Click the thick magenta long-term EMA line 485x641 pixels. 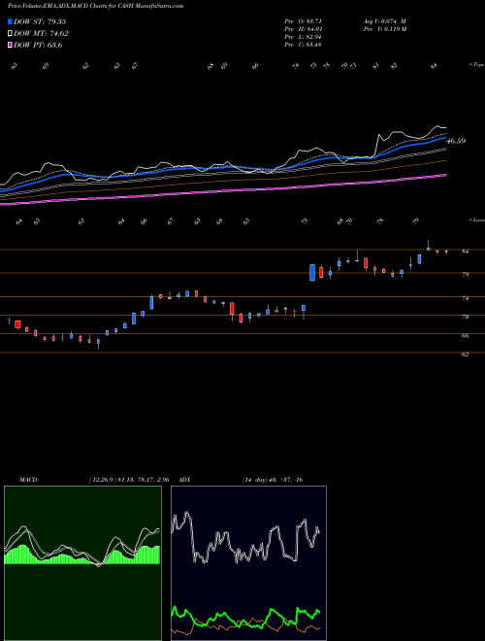[x=223, y=190]
